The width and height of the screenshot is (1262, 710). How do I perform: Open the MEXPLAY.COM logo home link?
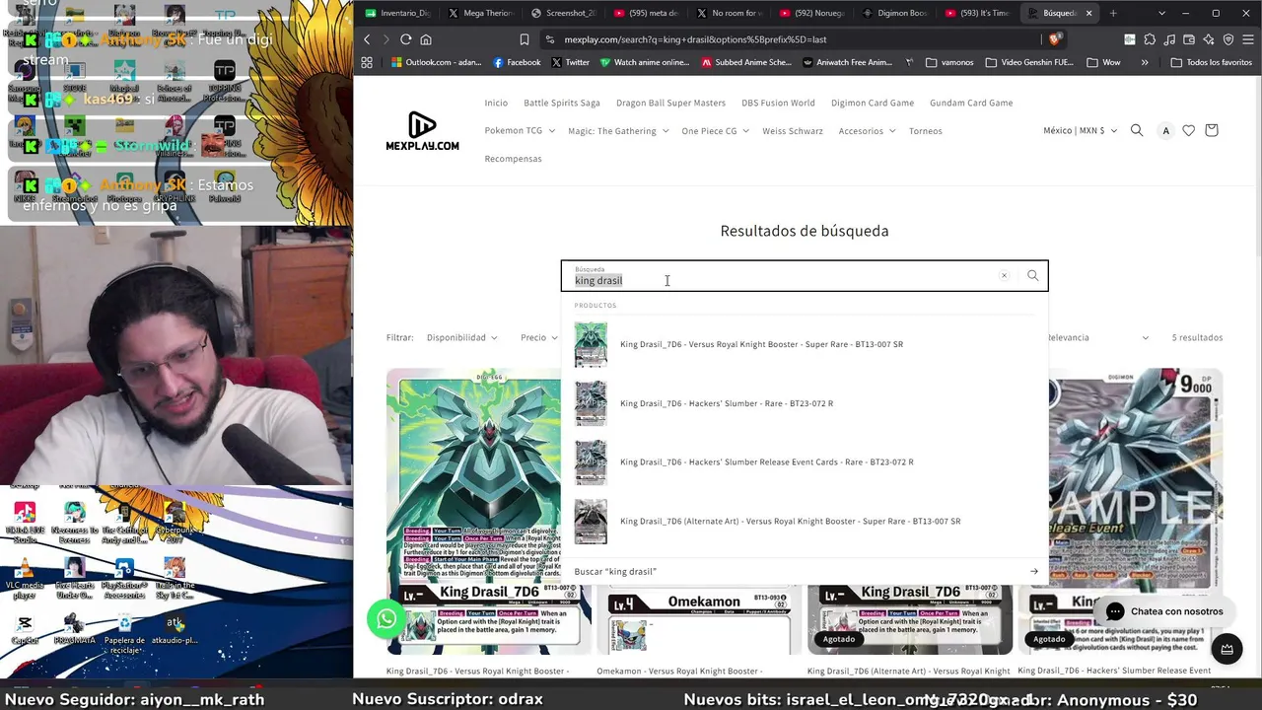[422, 131]
